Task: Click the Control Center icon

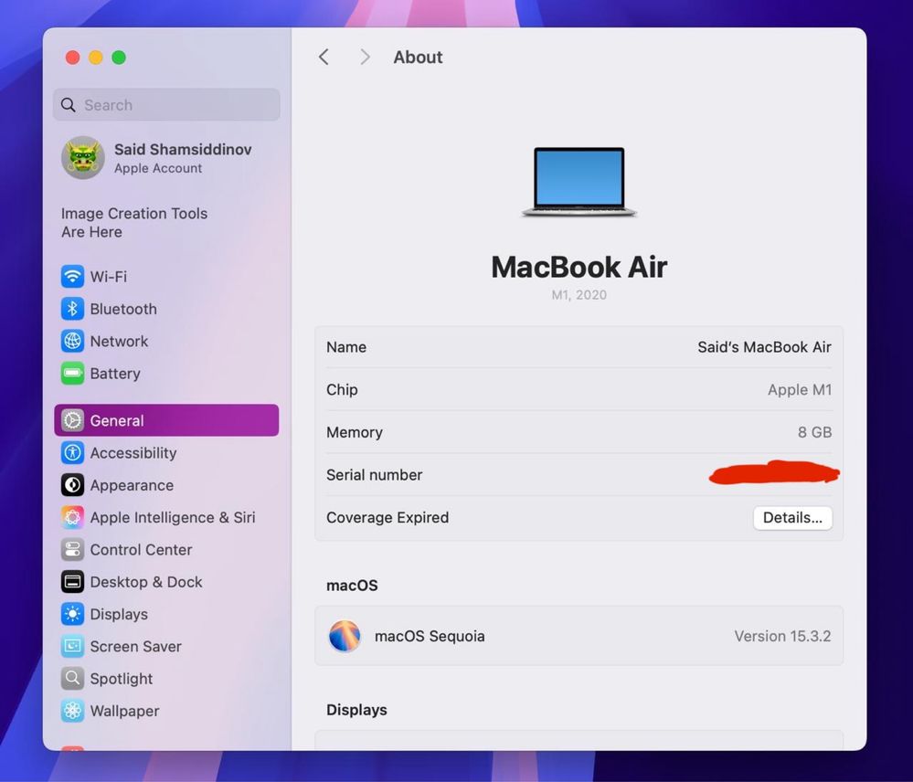Action: (72, 549)
